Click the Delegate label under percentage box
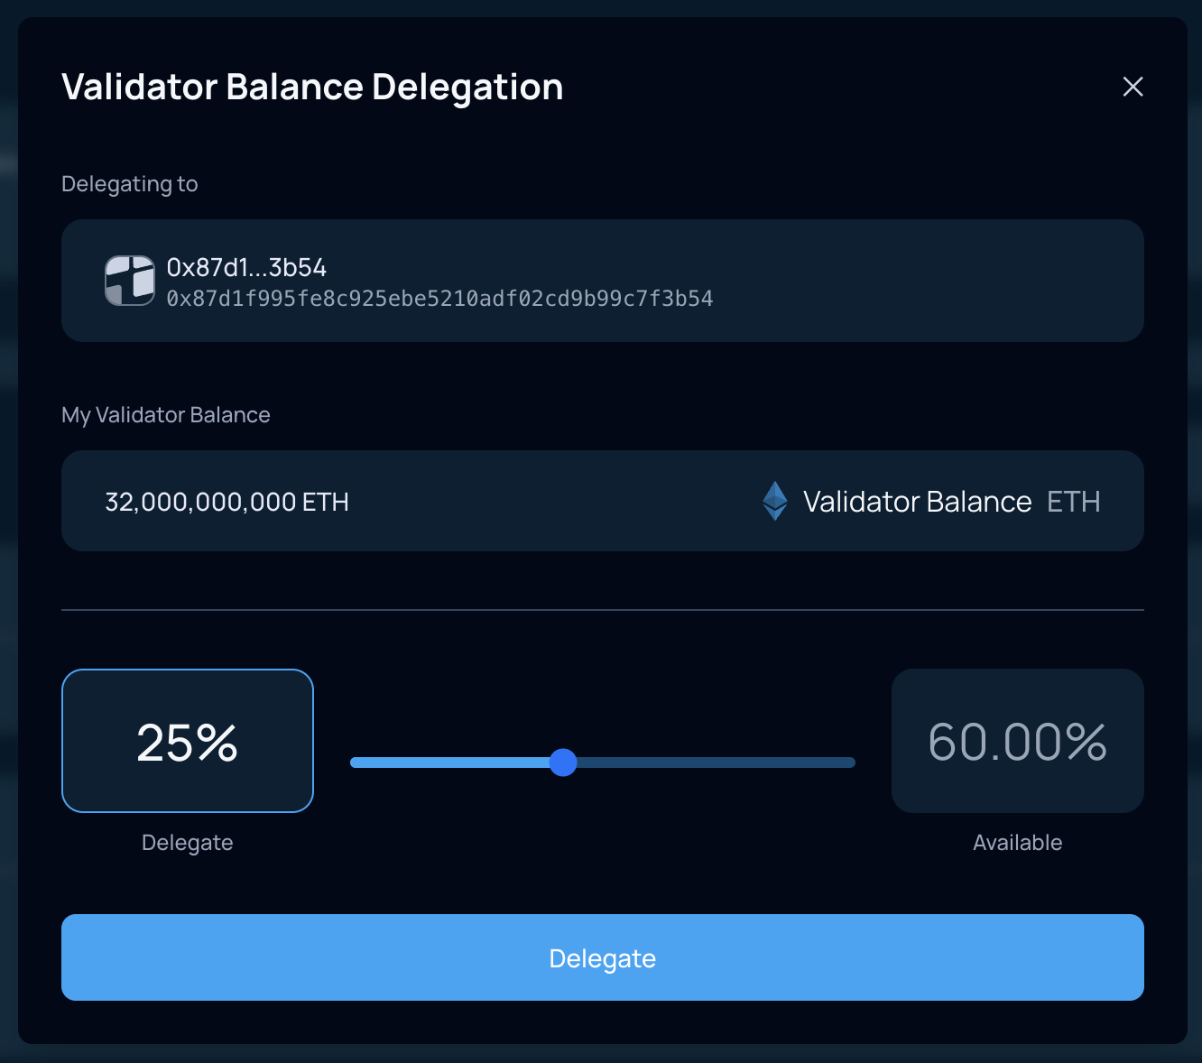 pyautogui.click(x=188, y=843)
